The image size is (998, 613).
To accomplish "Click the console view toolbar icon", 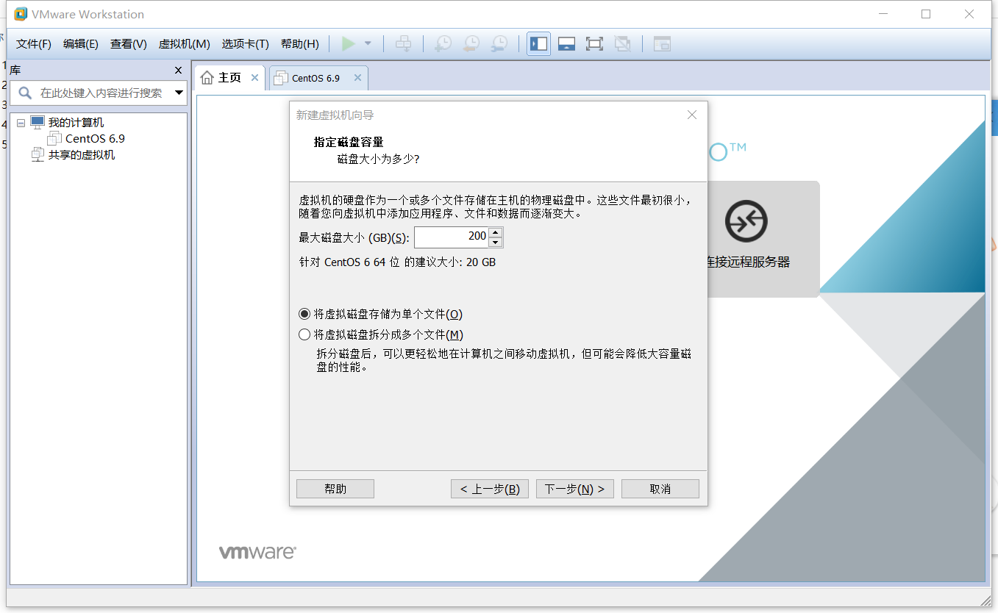I will click(662, 44).
